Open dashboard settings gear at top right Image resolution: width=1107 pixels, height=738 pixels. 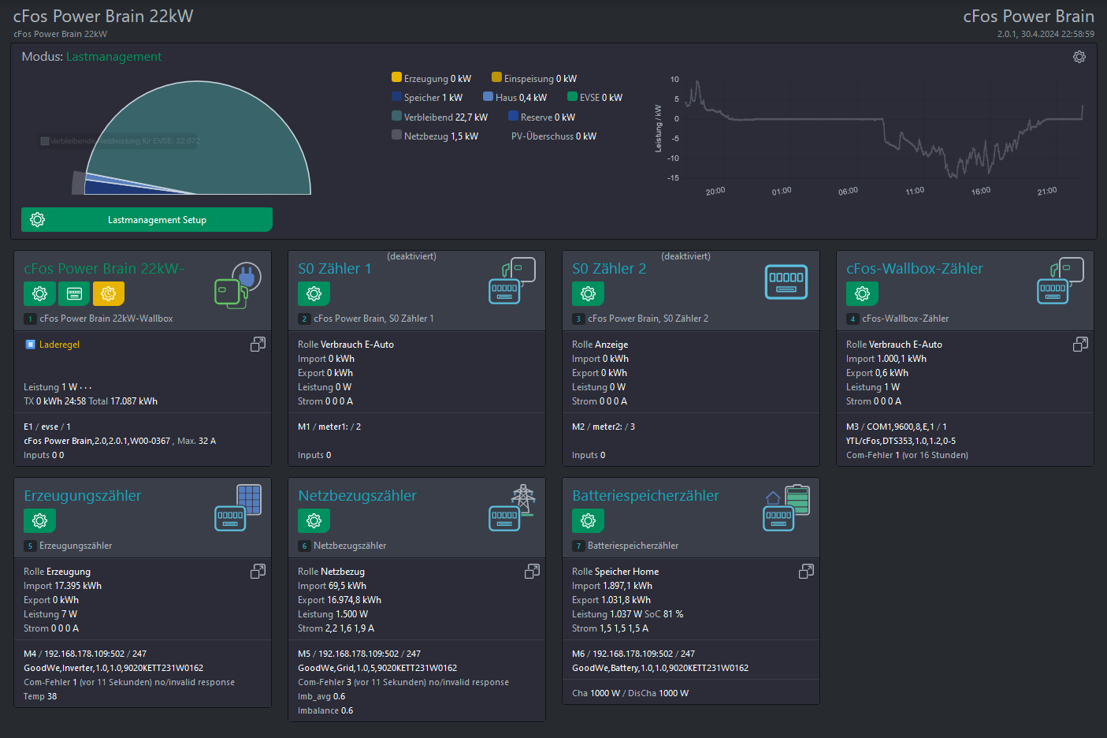(1079, 57)
